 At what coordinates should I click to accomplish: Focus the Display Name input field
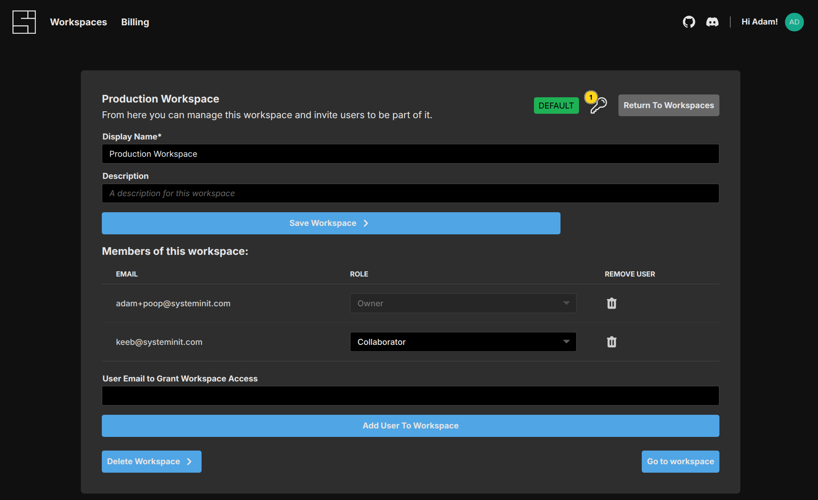click(410, 154)
